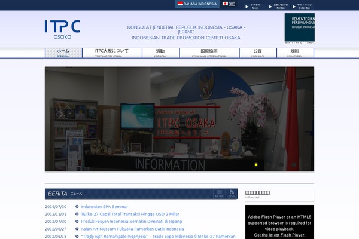
Task: Open the ITPC Osaka logo homepage link
Action: (x=62, y=29)
